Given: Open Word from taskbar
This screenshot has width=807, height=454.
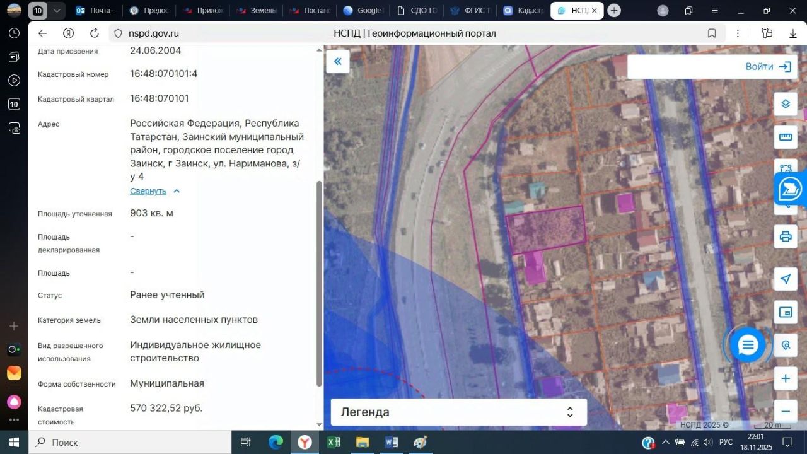Looking at the screenshot, I should click(x=391, y=442).
